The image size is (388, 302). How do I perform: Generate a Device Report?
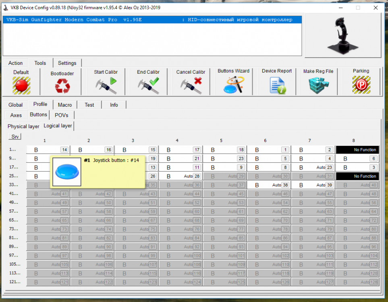[x=277, y=85]
